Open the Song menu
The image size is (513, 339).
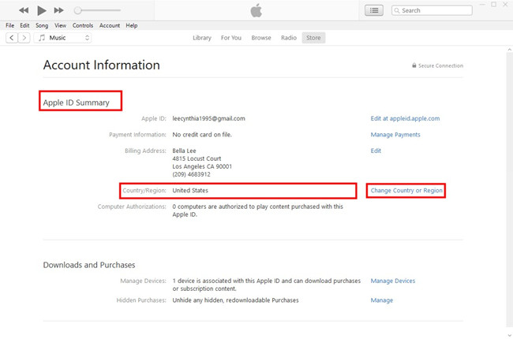click(x=42, y=25)
